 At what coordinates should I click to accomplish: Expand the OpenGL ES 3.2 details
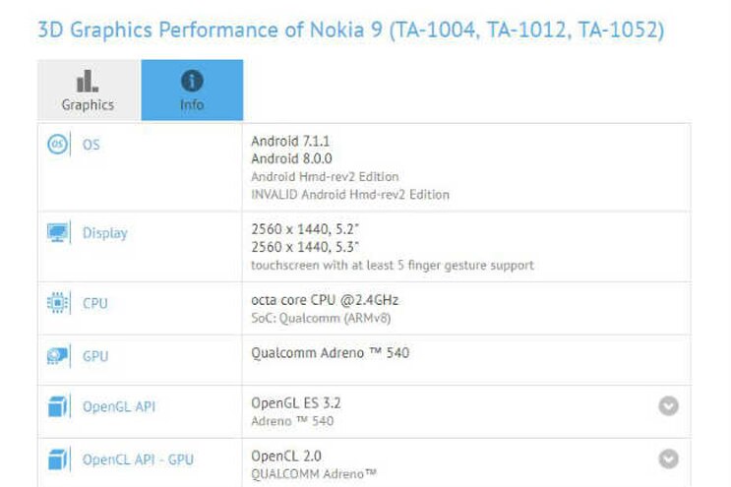(x=669, y=405)
